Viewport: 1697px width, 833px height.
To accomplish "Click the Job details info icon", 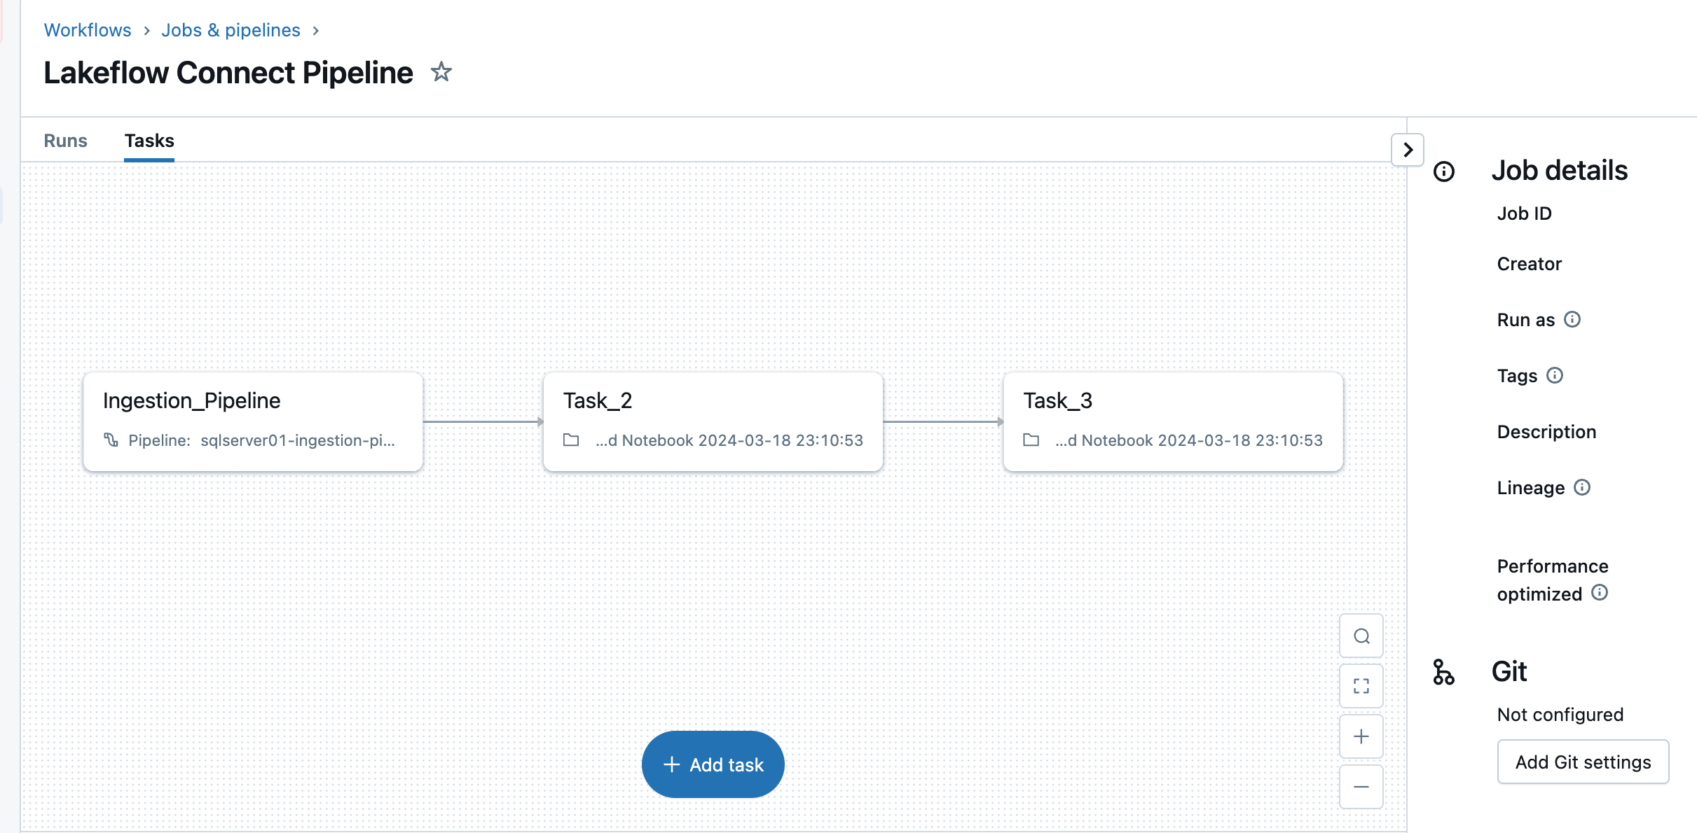I will (x=1444, y=171).
